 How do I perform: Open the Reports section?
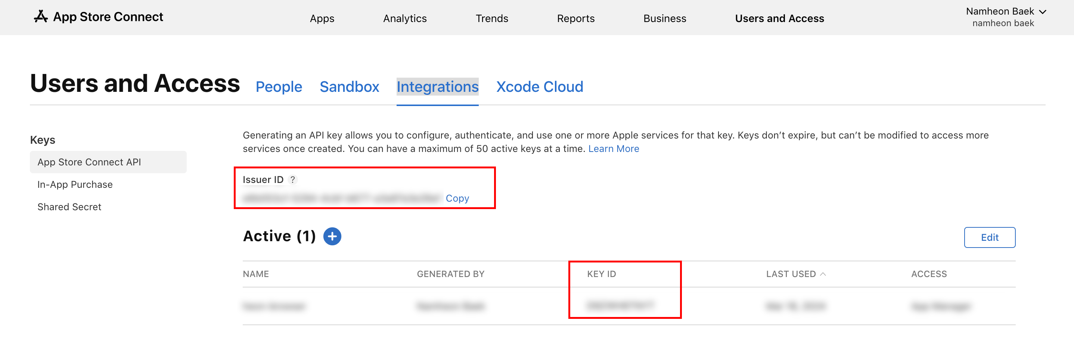coord(575,18)
